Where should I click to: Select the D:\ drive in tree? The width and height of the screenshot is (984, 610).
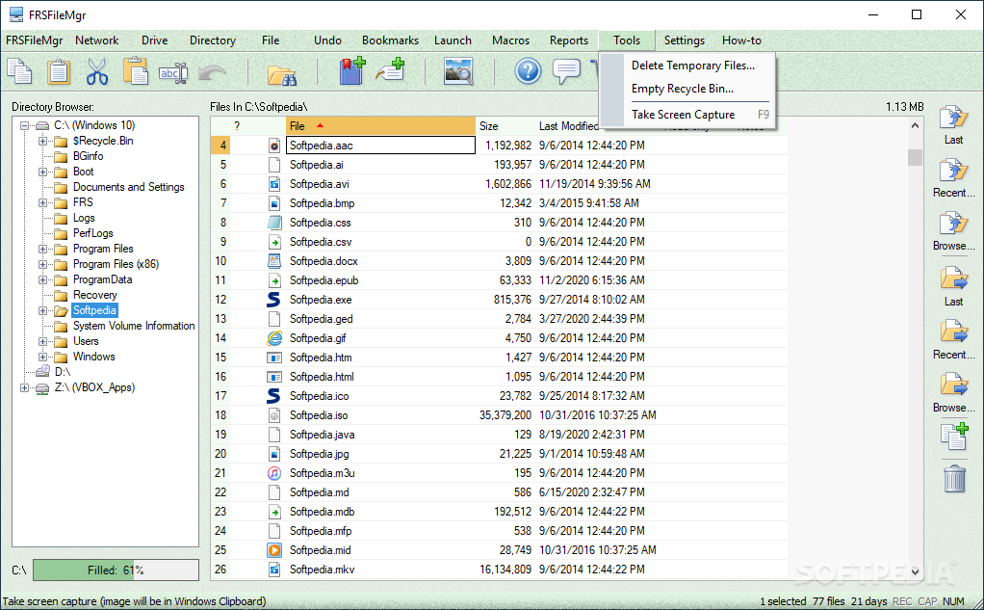coord(63,372)
